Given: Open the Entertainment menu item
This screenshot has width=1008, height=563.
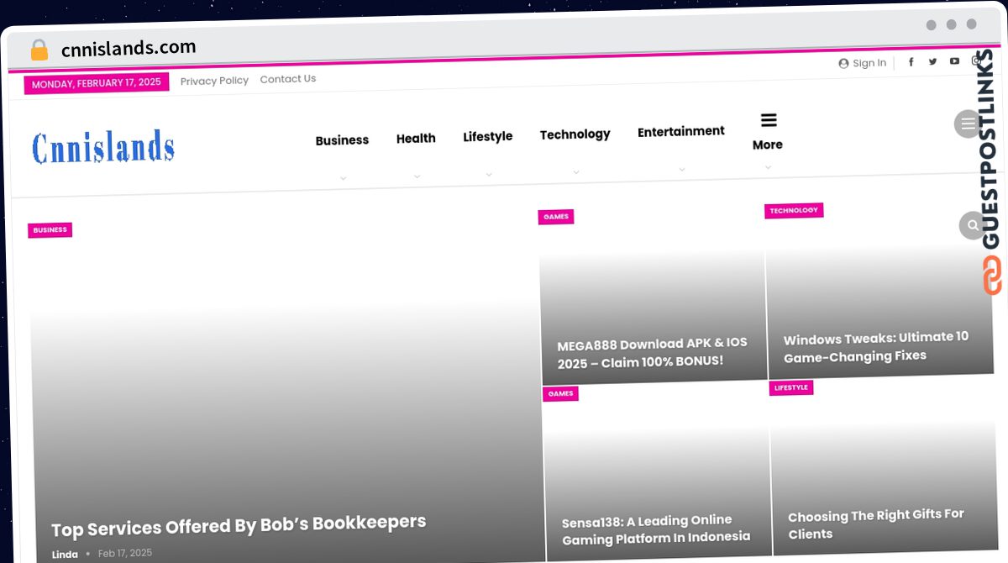Looking at the screenshot, I should tap(681, 131).
